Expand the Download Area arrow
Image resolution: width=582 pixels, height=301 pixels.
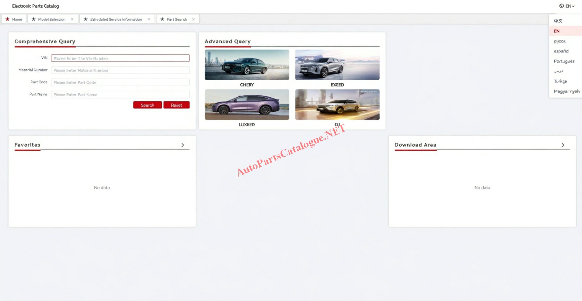click(563, 145)
